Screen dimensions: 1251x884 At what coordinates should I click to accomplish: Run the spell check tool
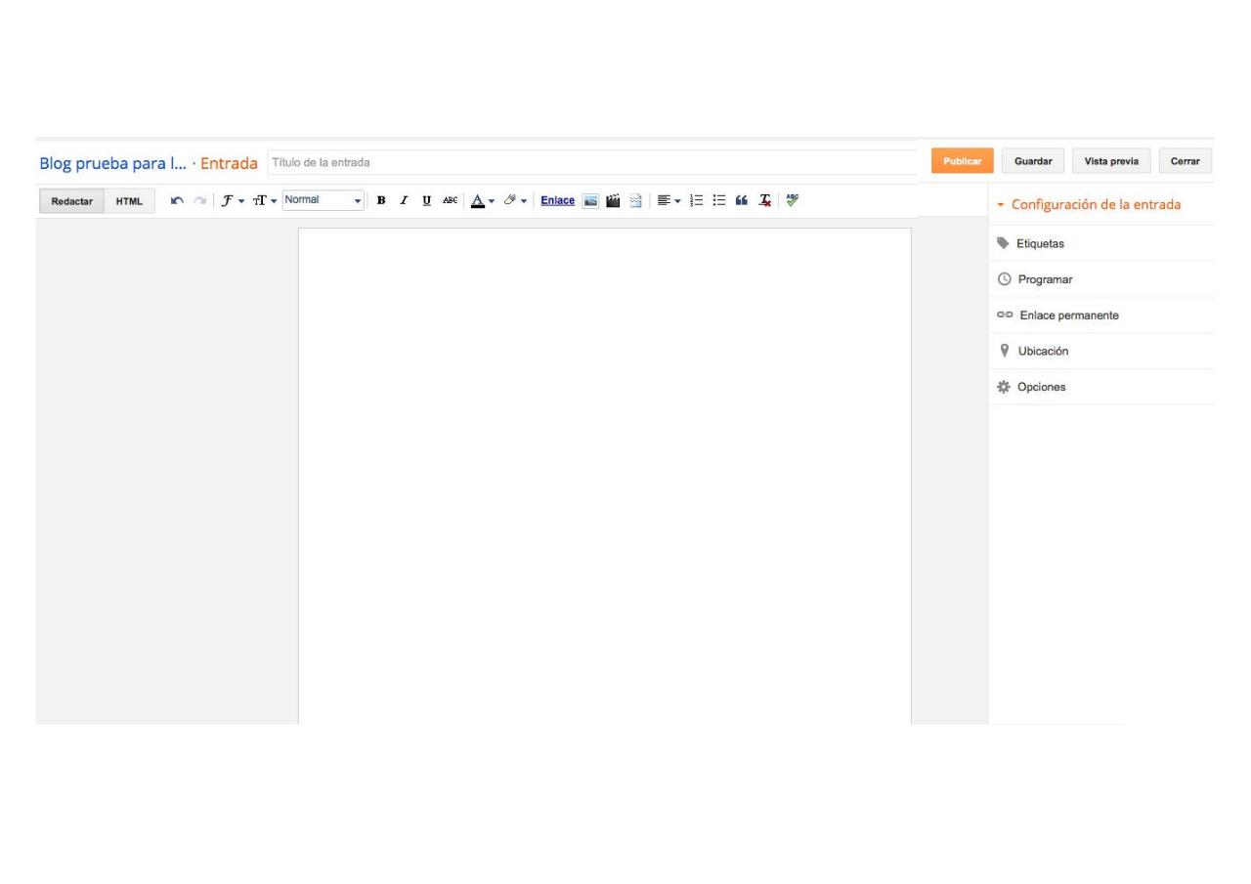tap(791, 201)
